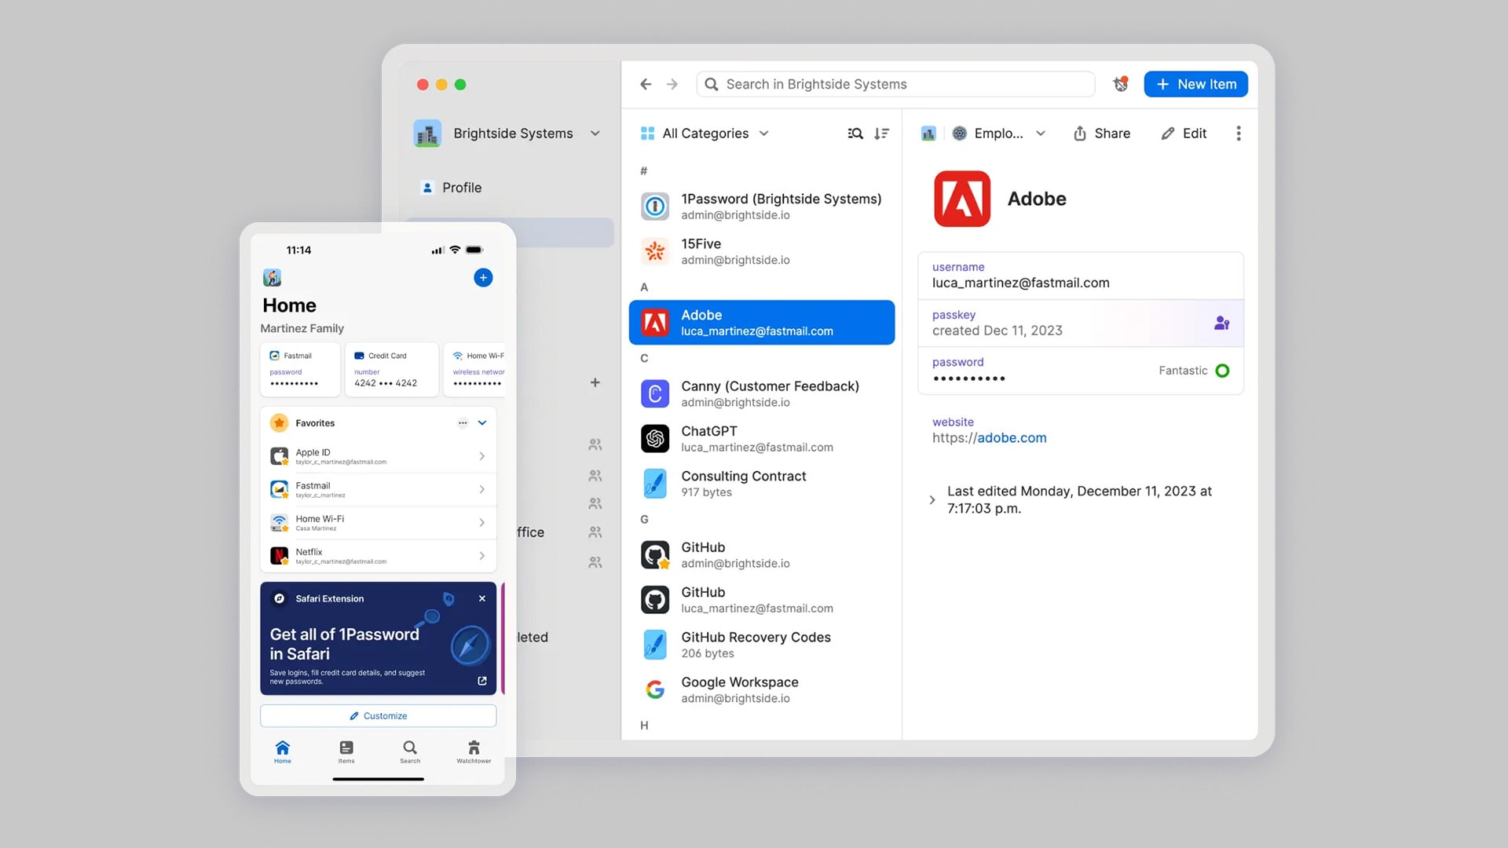1508x848 pixels.
Task: Open the adobe.com website link
Action: click(x=1012, y=438)
